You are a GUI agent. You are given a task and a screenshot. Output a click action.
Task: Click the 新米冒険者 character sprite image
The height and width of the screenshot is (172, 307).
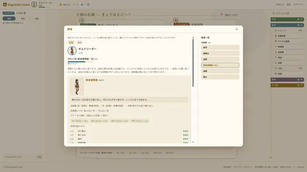77,86
